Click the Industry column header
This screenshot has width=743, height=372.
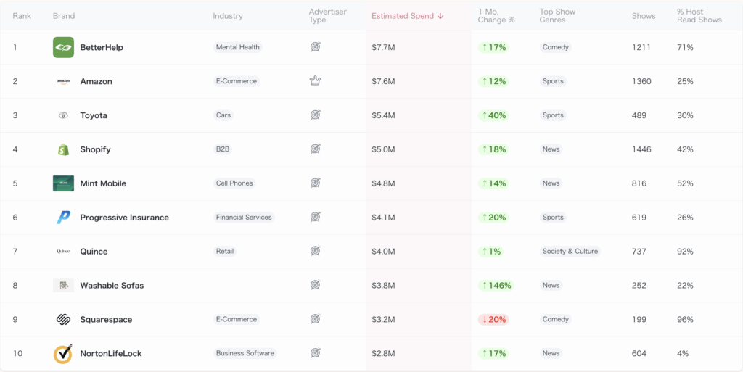(228, 16)
